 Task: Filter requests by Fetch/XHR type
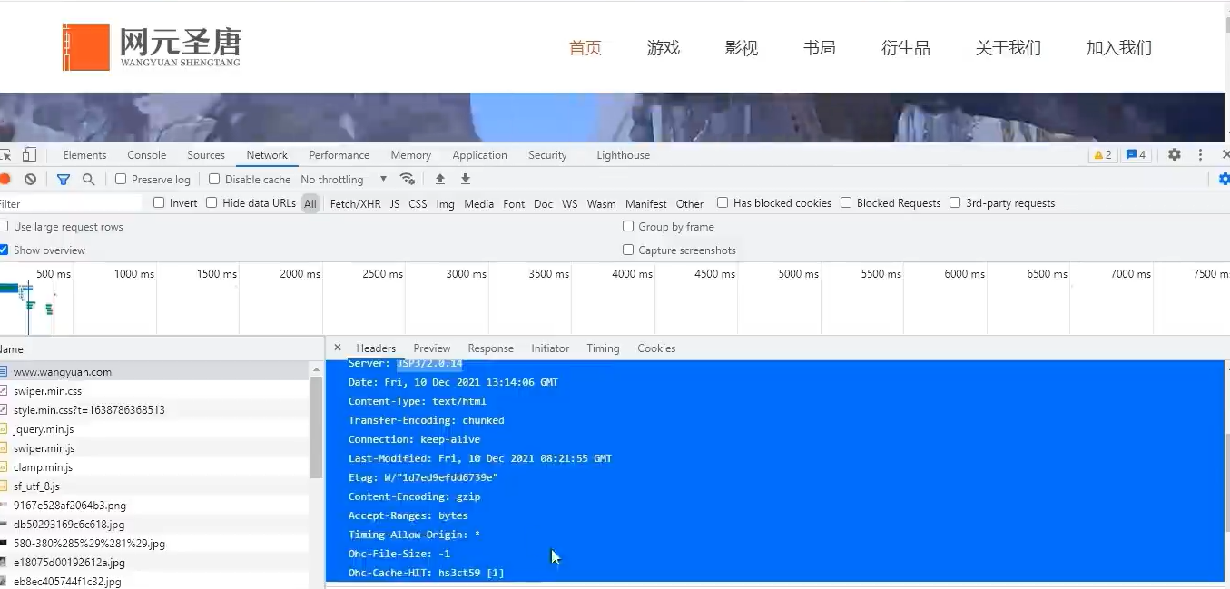[355, 204]
